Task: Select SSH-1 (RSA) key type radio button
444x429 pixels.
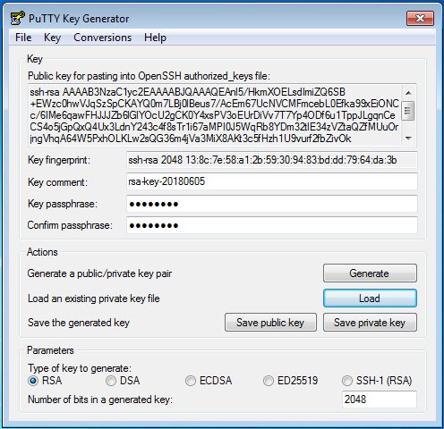Action: (347, 381)
